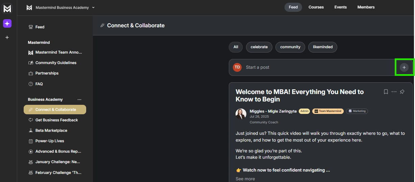
Task: Go to the Members tab
Action: 366,7
